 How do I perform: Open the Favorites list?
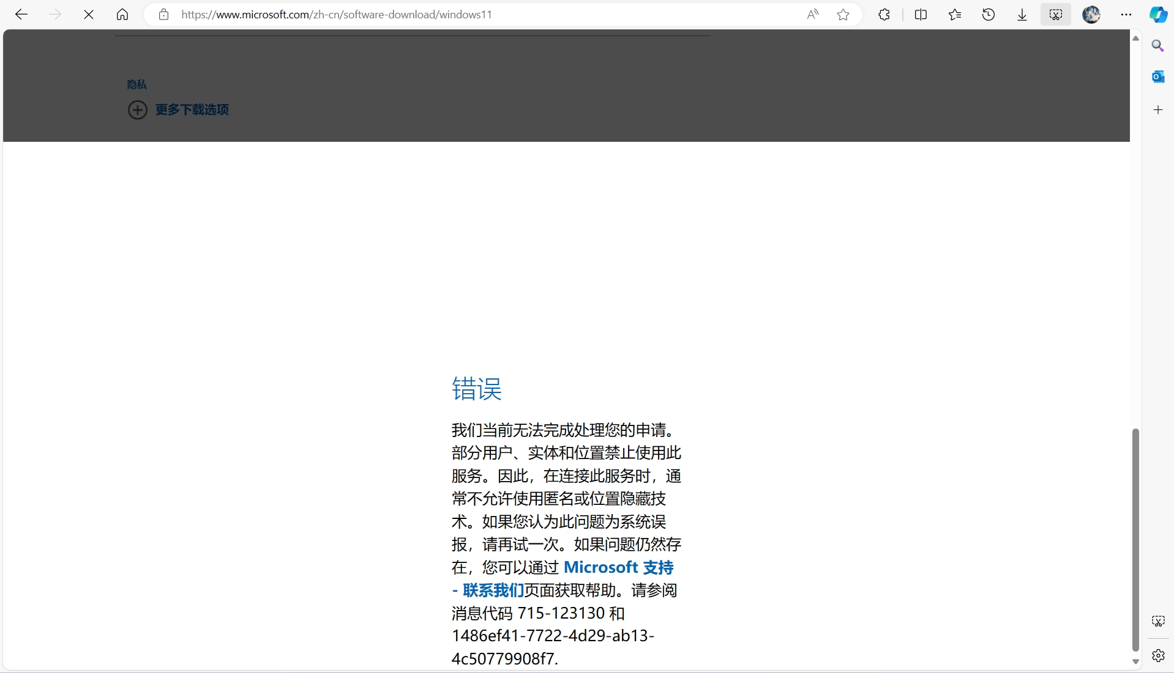(955, 15)
